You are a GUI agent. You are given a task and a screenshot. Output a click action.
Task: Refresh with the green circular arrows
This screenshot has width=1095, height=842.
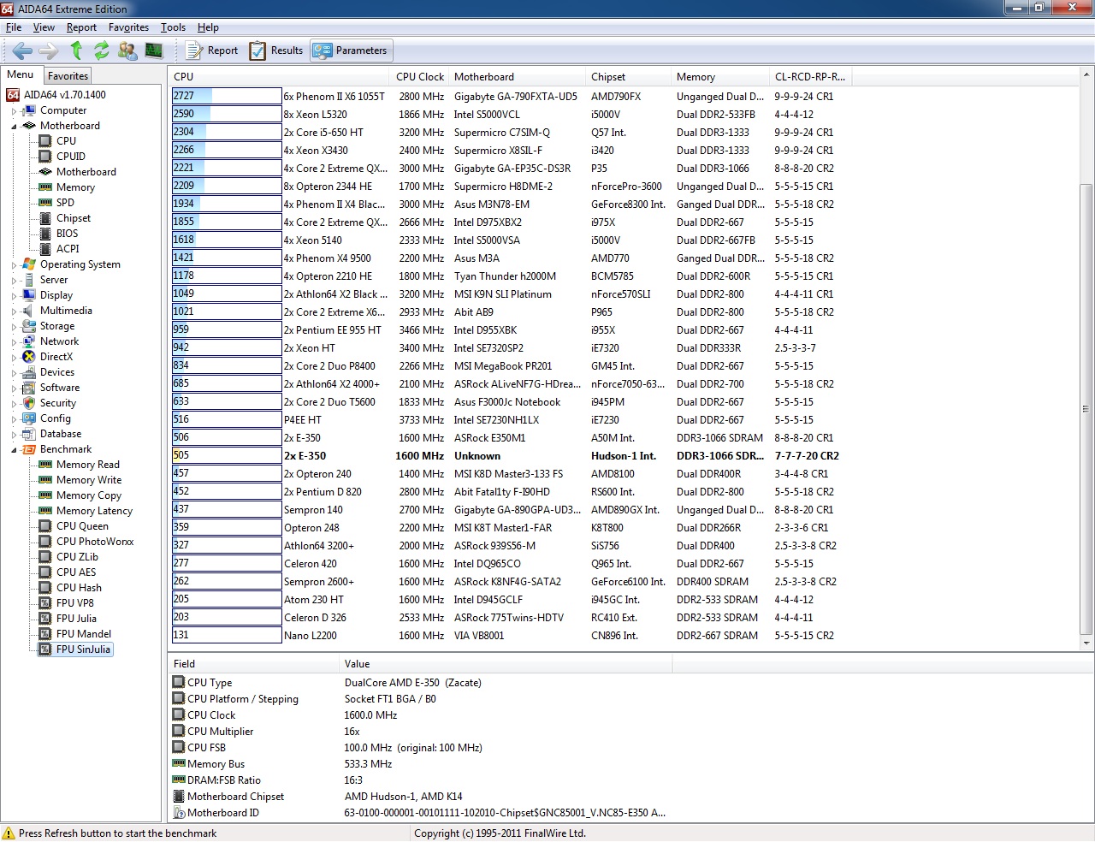[x=102, y=50]
